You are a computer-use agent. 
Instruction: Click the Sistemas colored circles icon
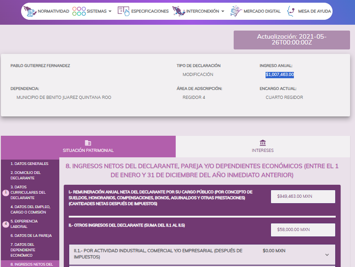[x=79, y=11]
